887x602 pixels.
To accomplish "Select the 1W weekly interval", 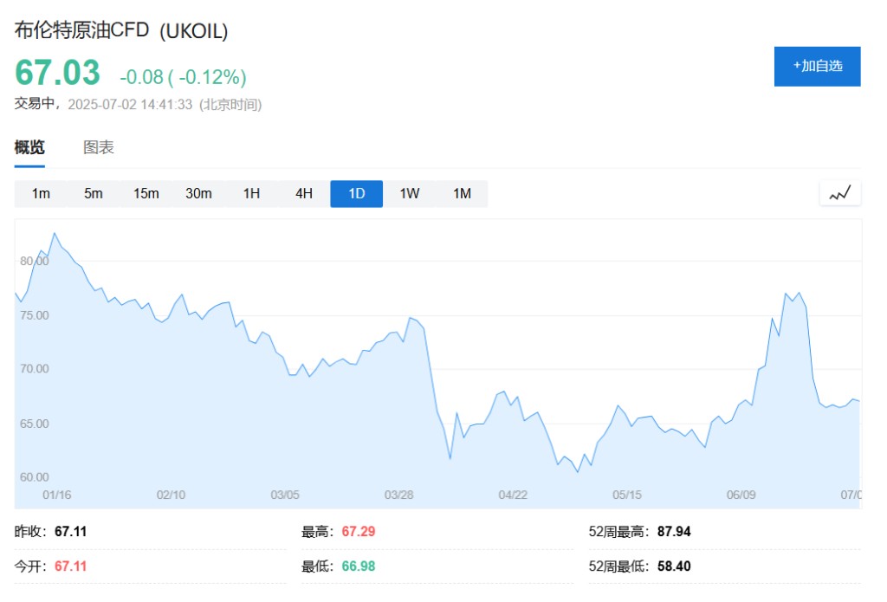I will point(410,194).
